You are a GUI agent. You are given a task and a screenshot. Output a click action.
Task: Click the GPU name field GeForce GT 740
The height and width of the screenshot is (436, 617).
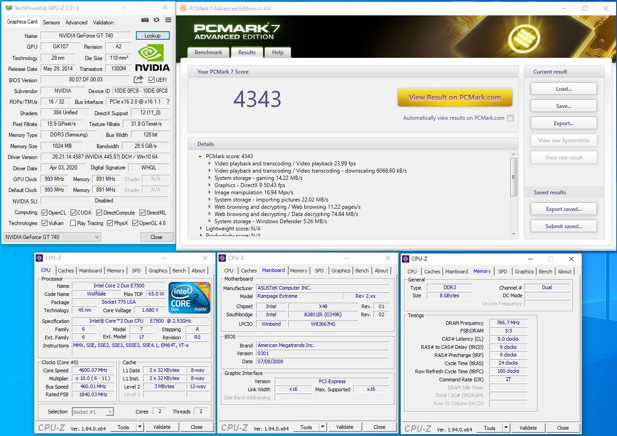86,36
